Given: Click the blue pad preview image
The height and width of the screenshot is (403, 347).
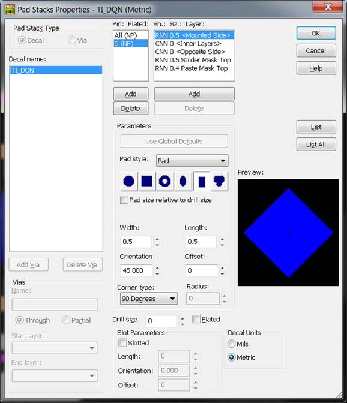Looking at the screenshot, I should pyautogui.click(x=288, y=233).
